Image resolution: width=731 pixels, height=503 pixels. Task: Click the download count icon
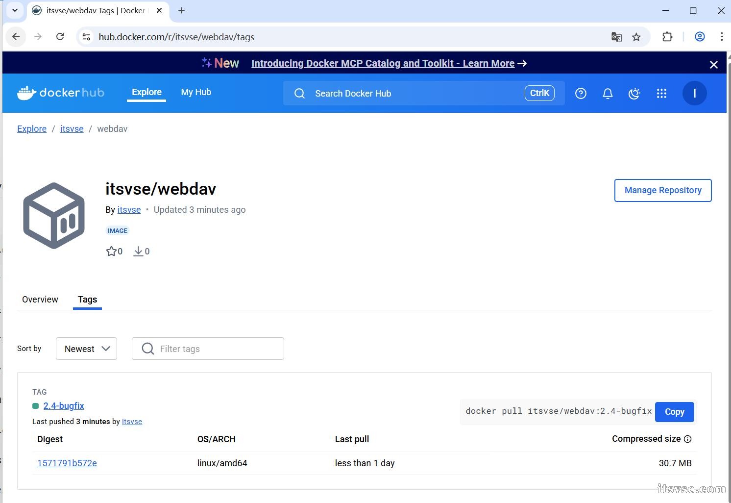[138, 251]
